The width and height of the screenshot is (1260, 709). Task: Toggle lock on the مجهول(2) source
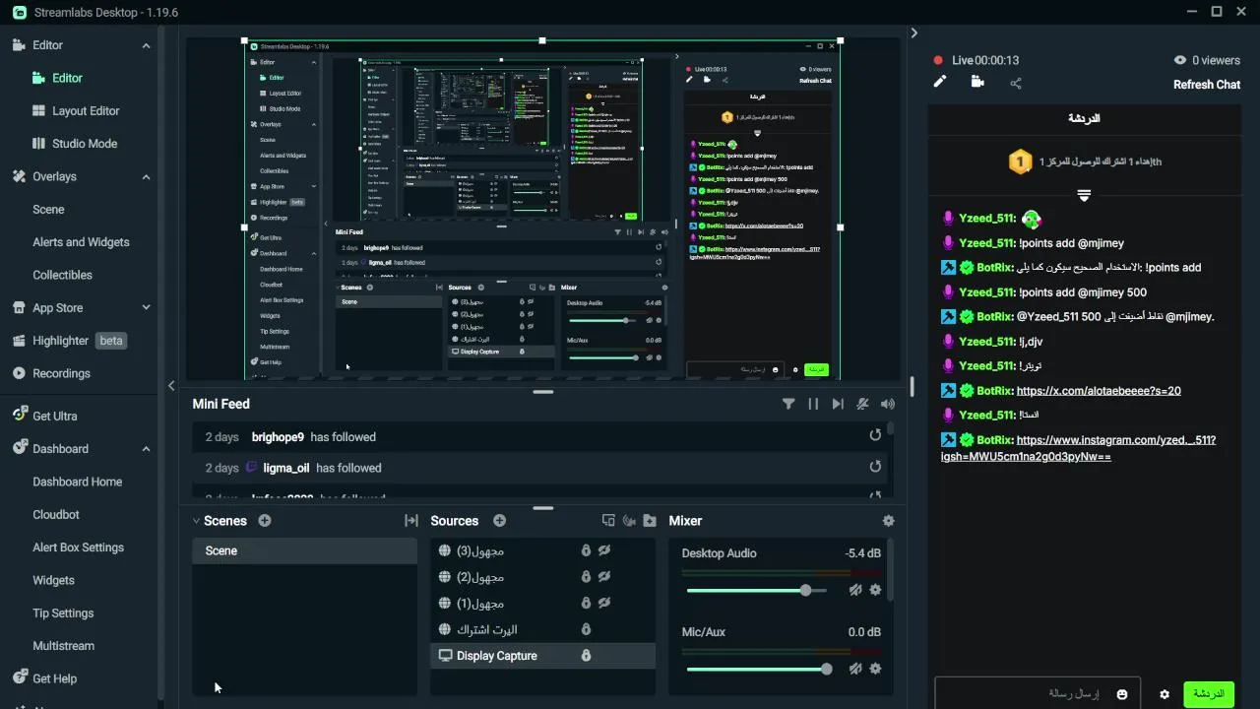[586, 576]
